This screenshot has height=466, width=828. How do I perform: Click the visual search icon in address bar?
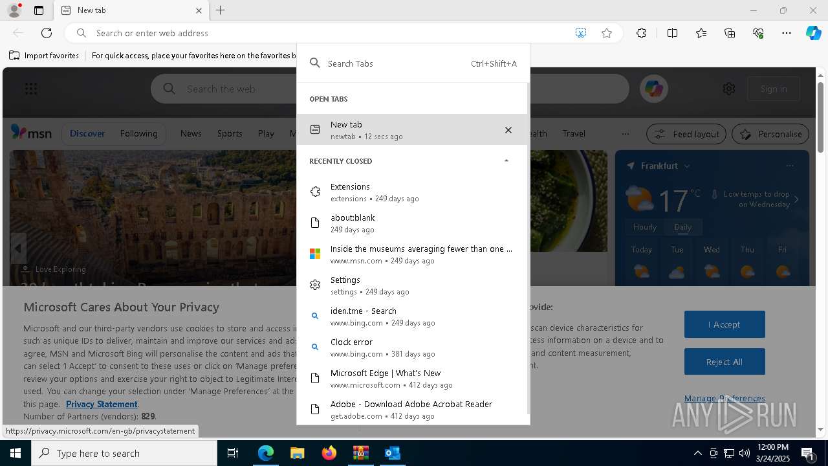click(x=581, y=33)
